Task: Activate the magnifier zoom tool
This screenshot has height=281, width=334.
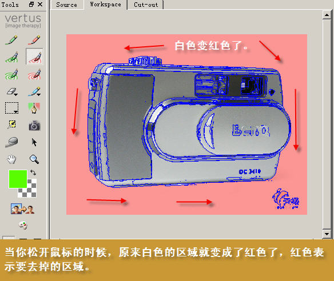Action: (x=34, y=159)
